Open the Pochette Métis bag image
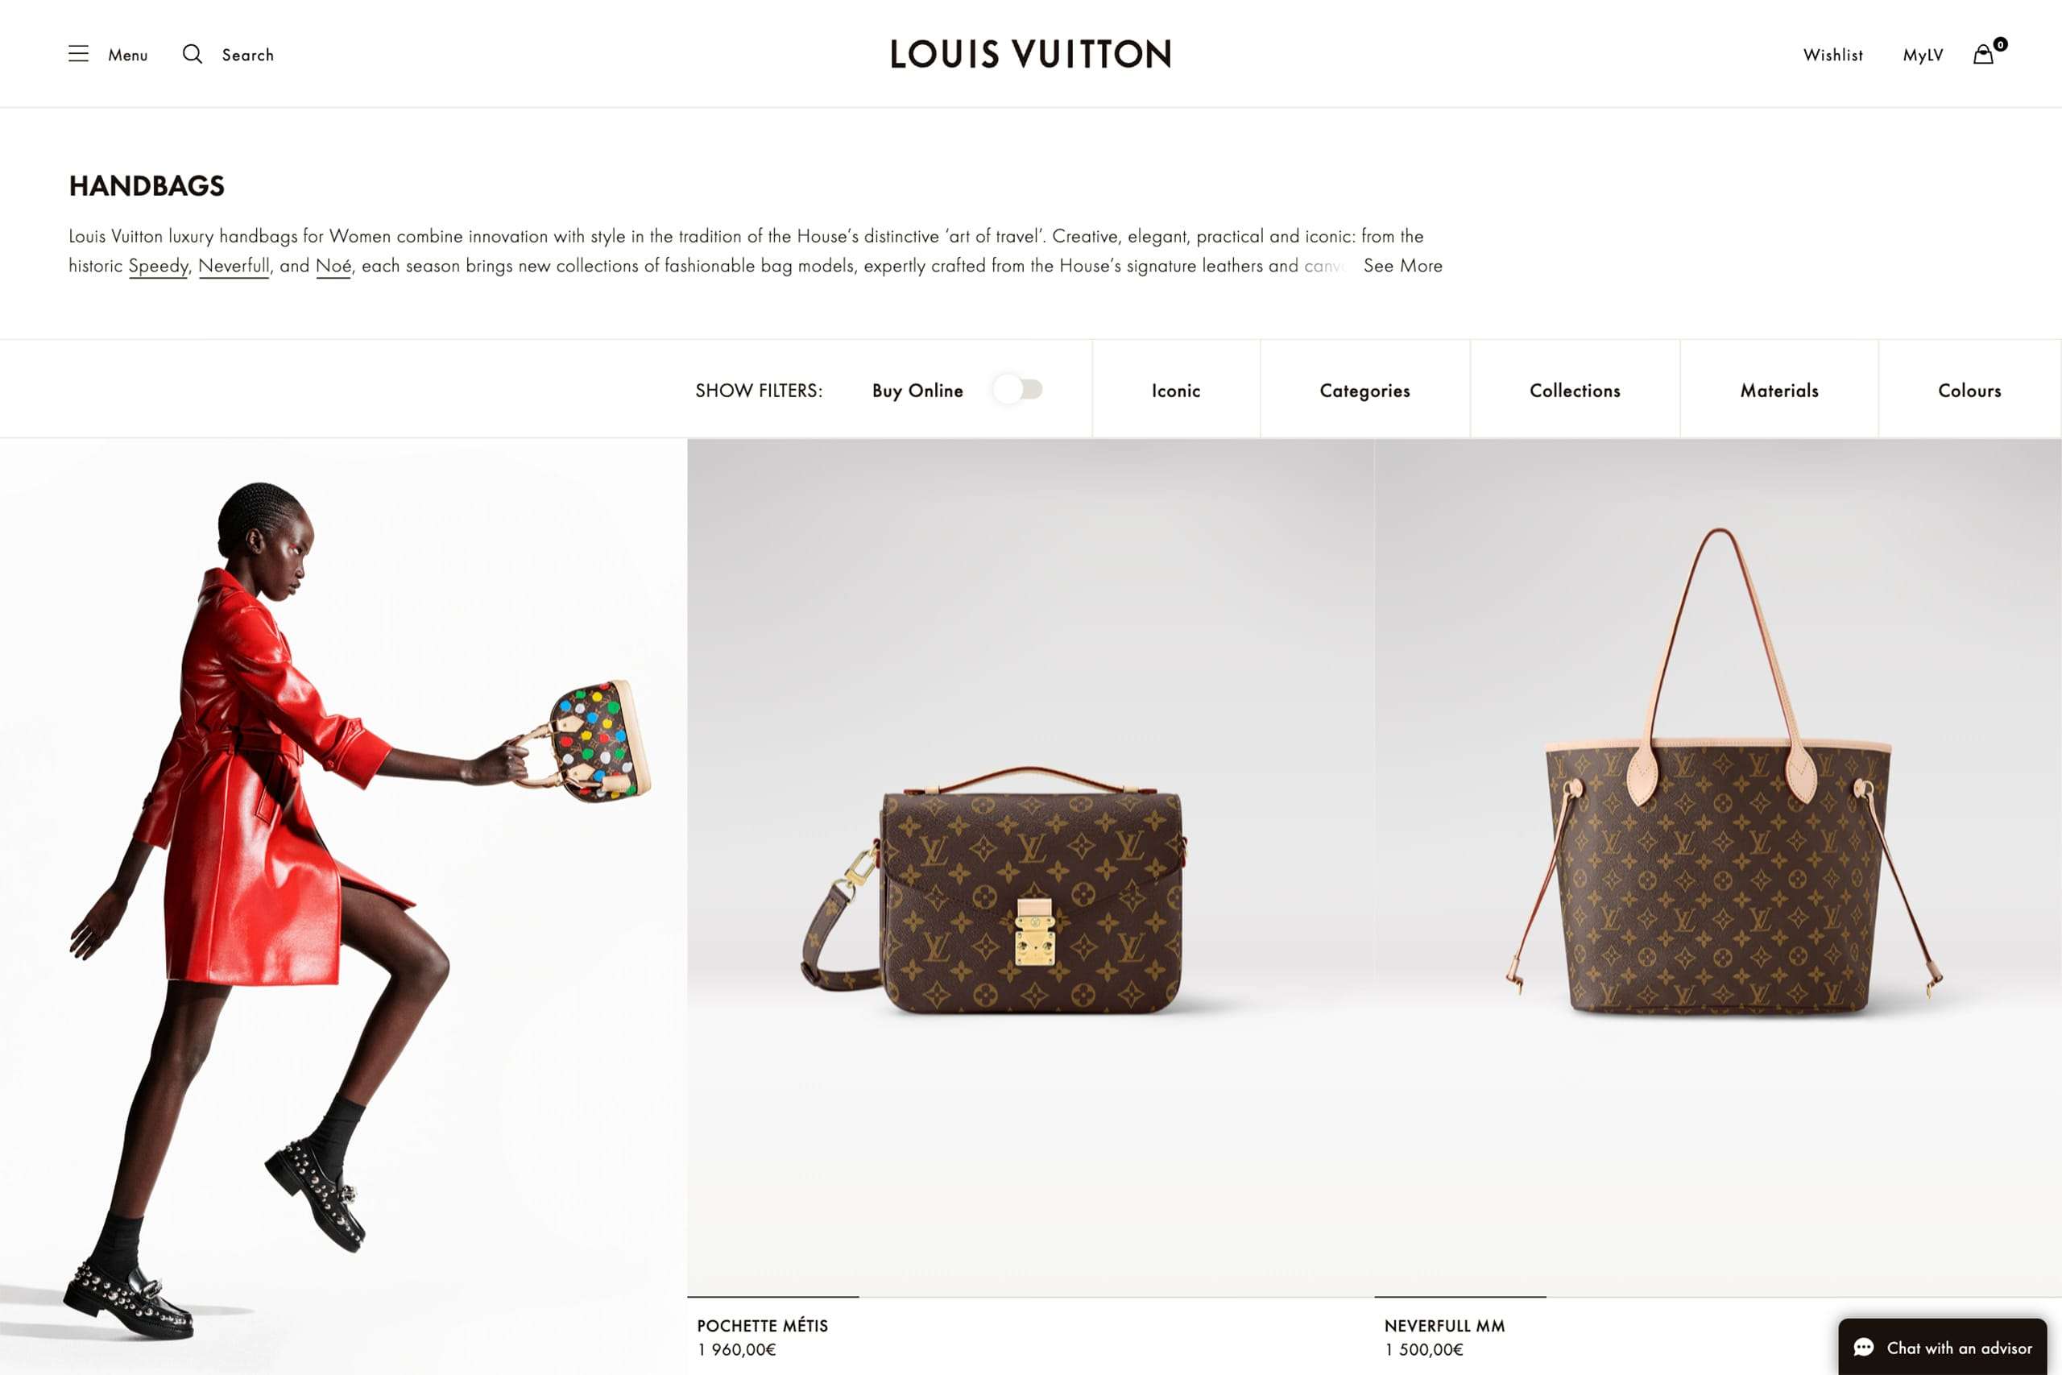2062x1375 pixels. point(1030,868)
